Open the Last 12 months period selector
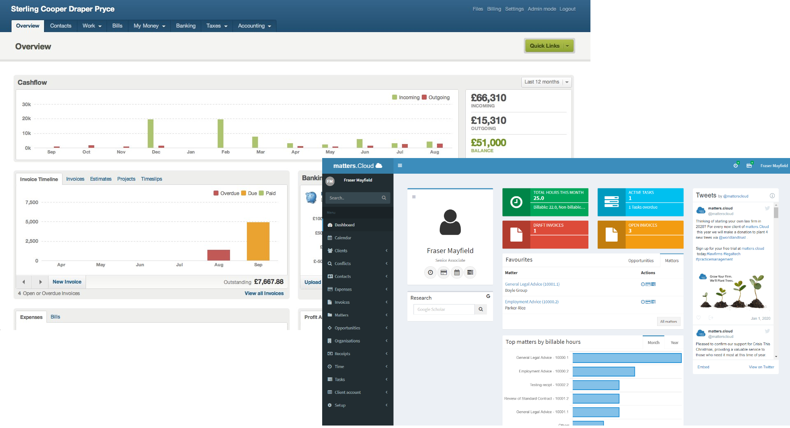Screen dimensions: 790x428 542,82
